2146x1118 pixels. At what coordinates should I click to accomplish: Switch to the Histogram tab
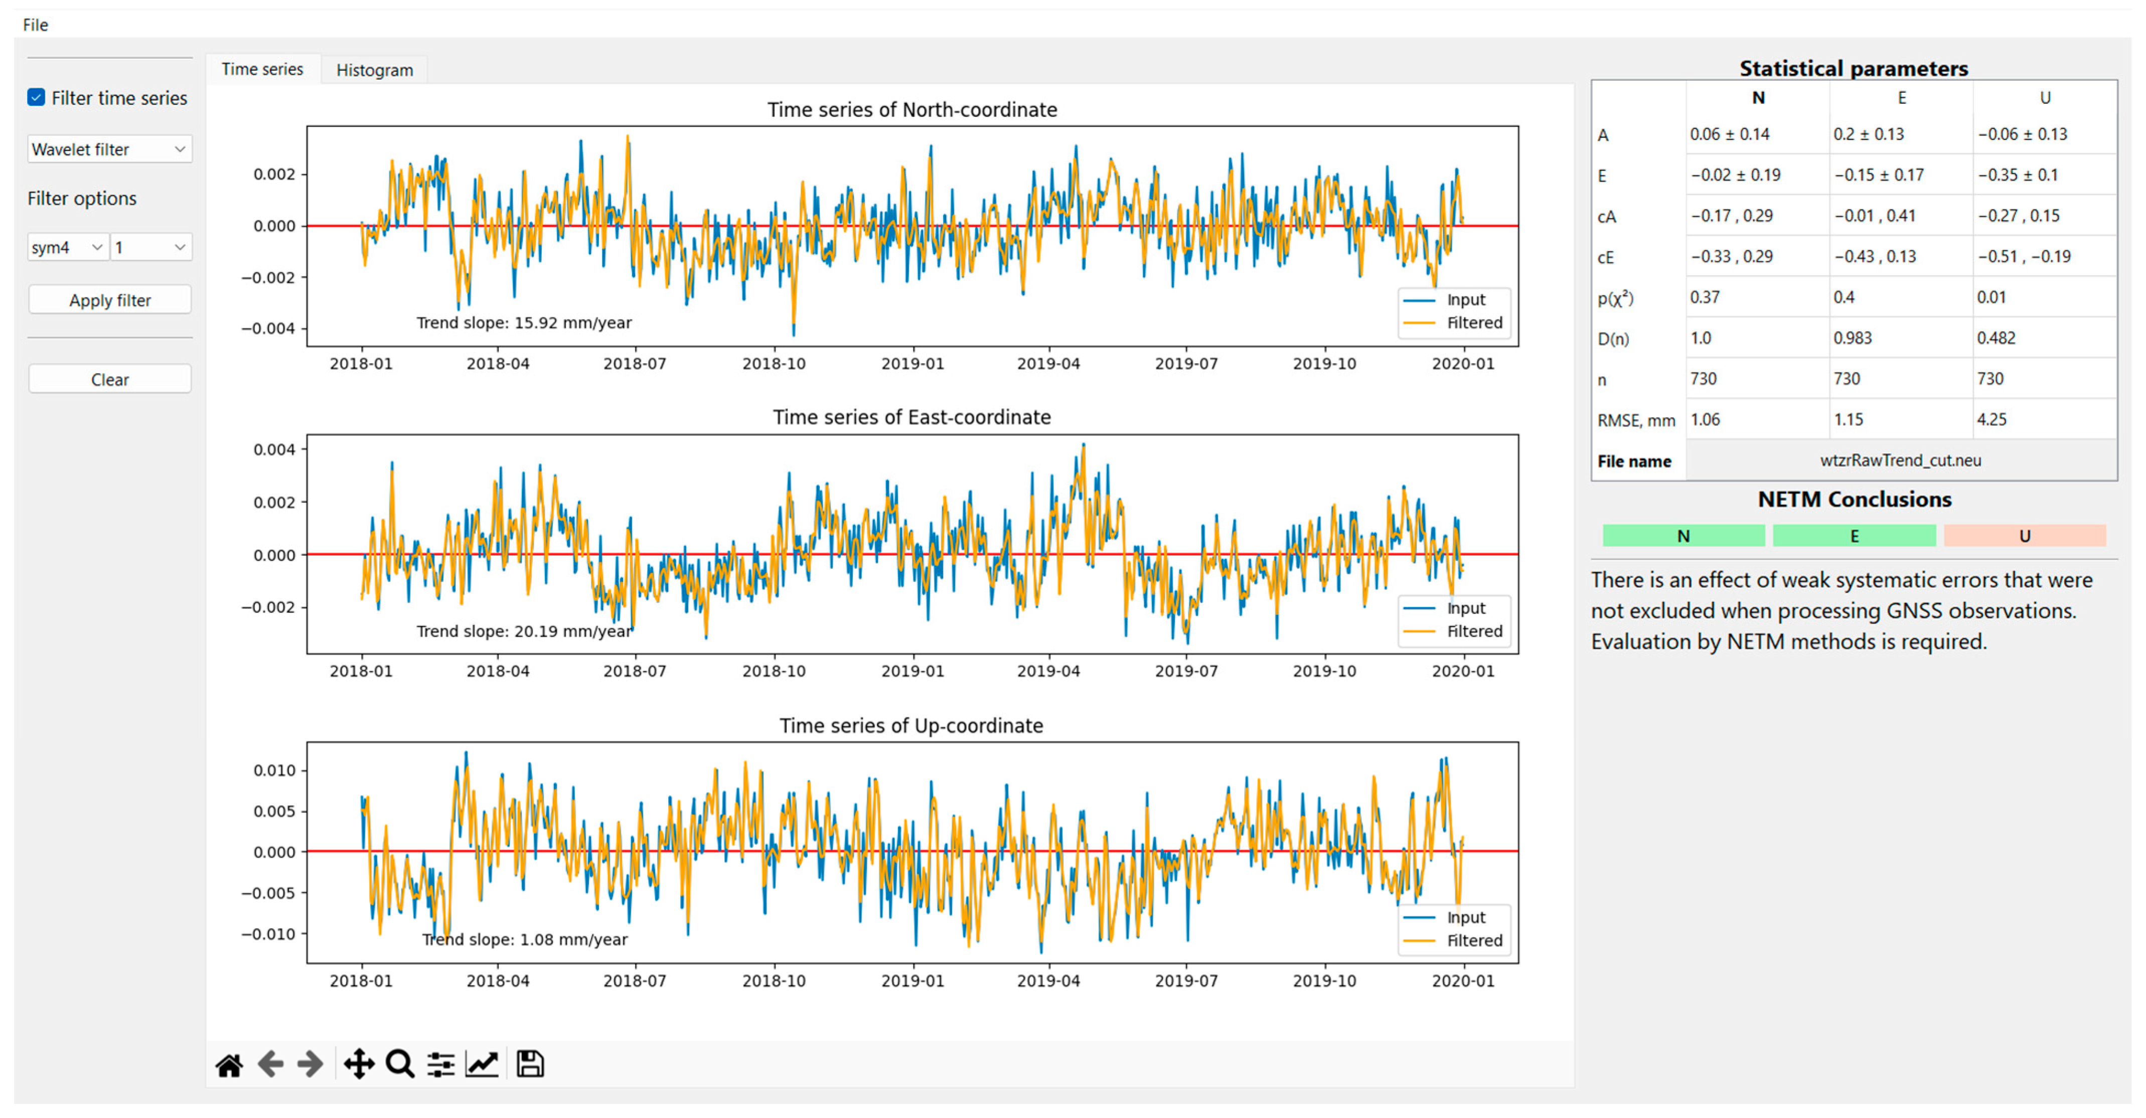[374, 70]
